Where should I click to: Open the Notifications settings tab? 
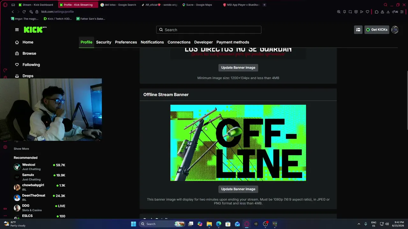pos(152,42)
